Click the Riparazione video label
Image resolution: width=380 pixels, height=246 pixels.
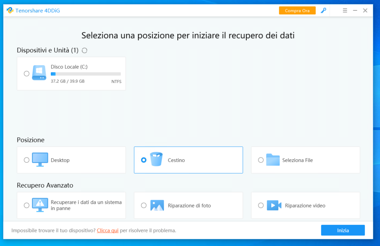(305, 206)
